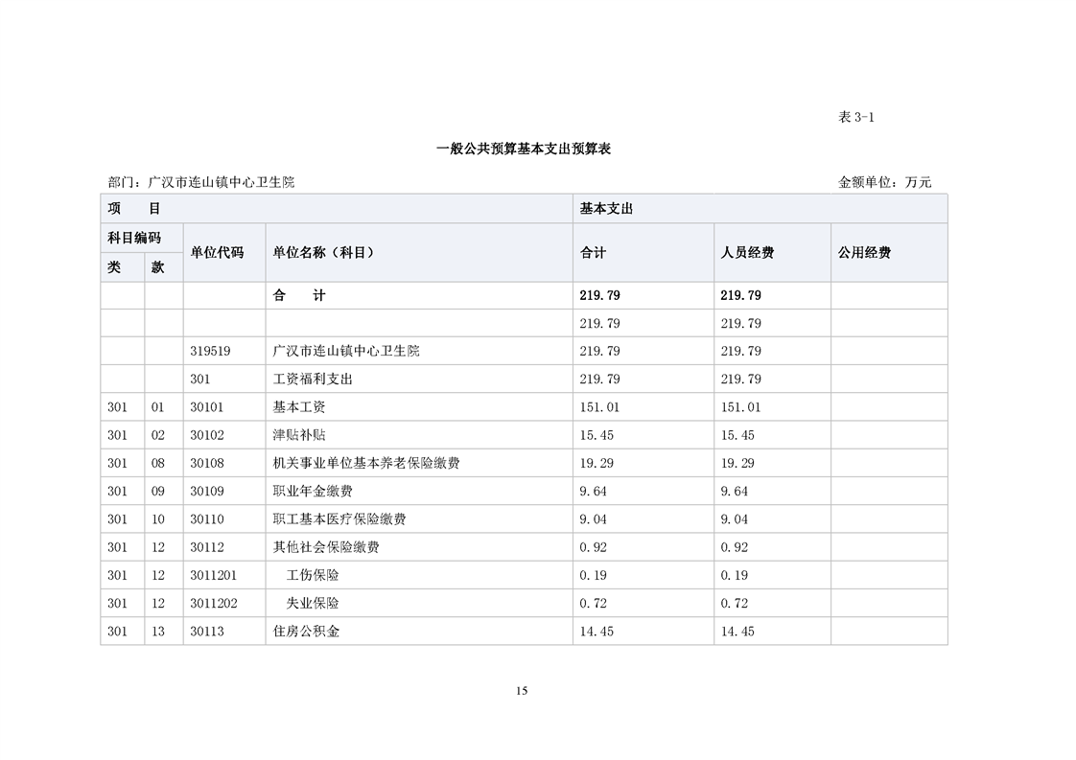Screen dimensions: 1076x760
Task: Click unit code 319519
Action: pos(211,351)
